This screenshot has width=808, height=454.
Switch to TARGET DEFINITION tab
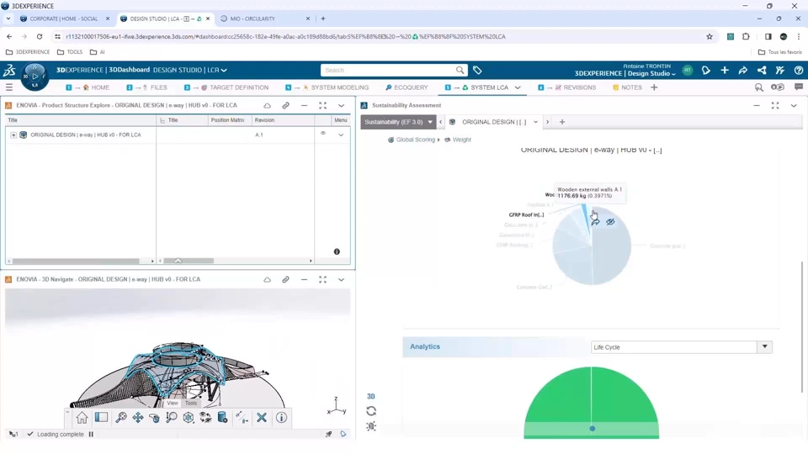point(226,87)
